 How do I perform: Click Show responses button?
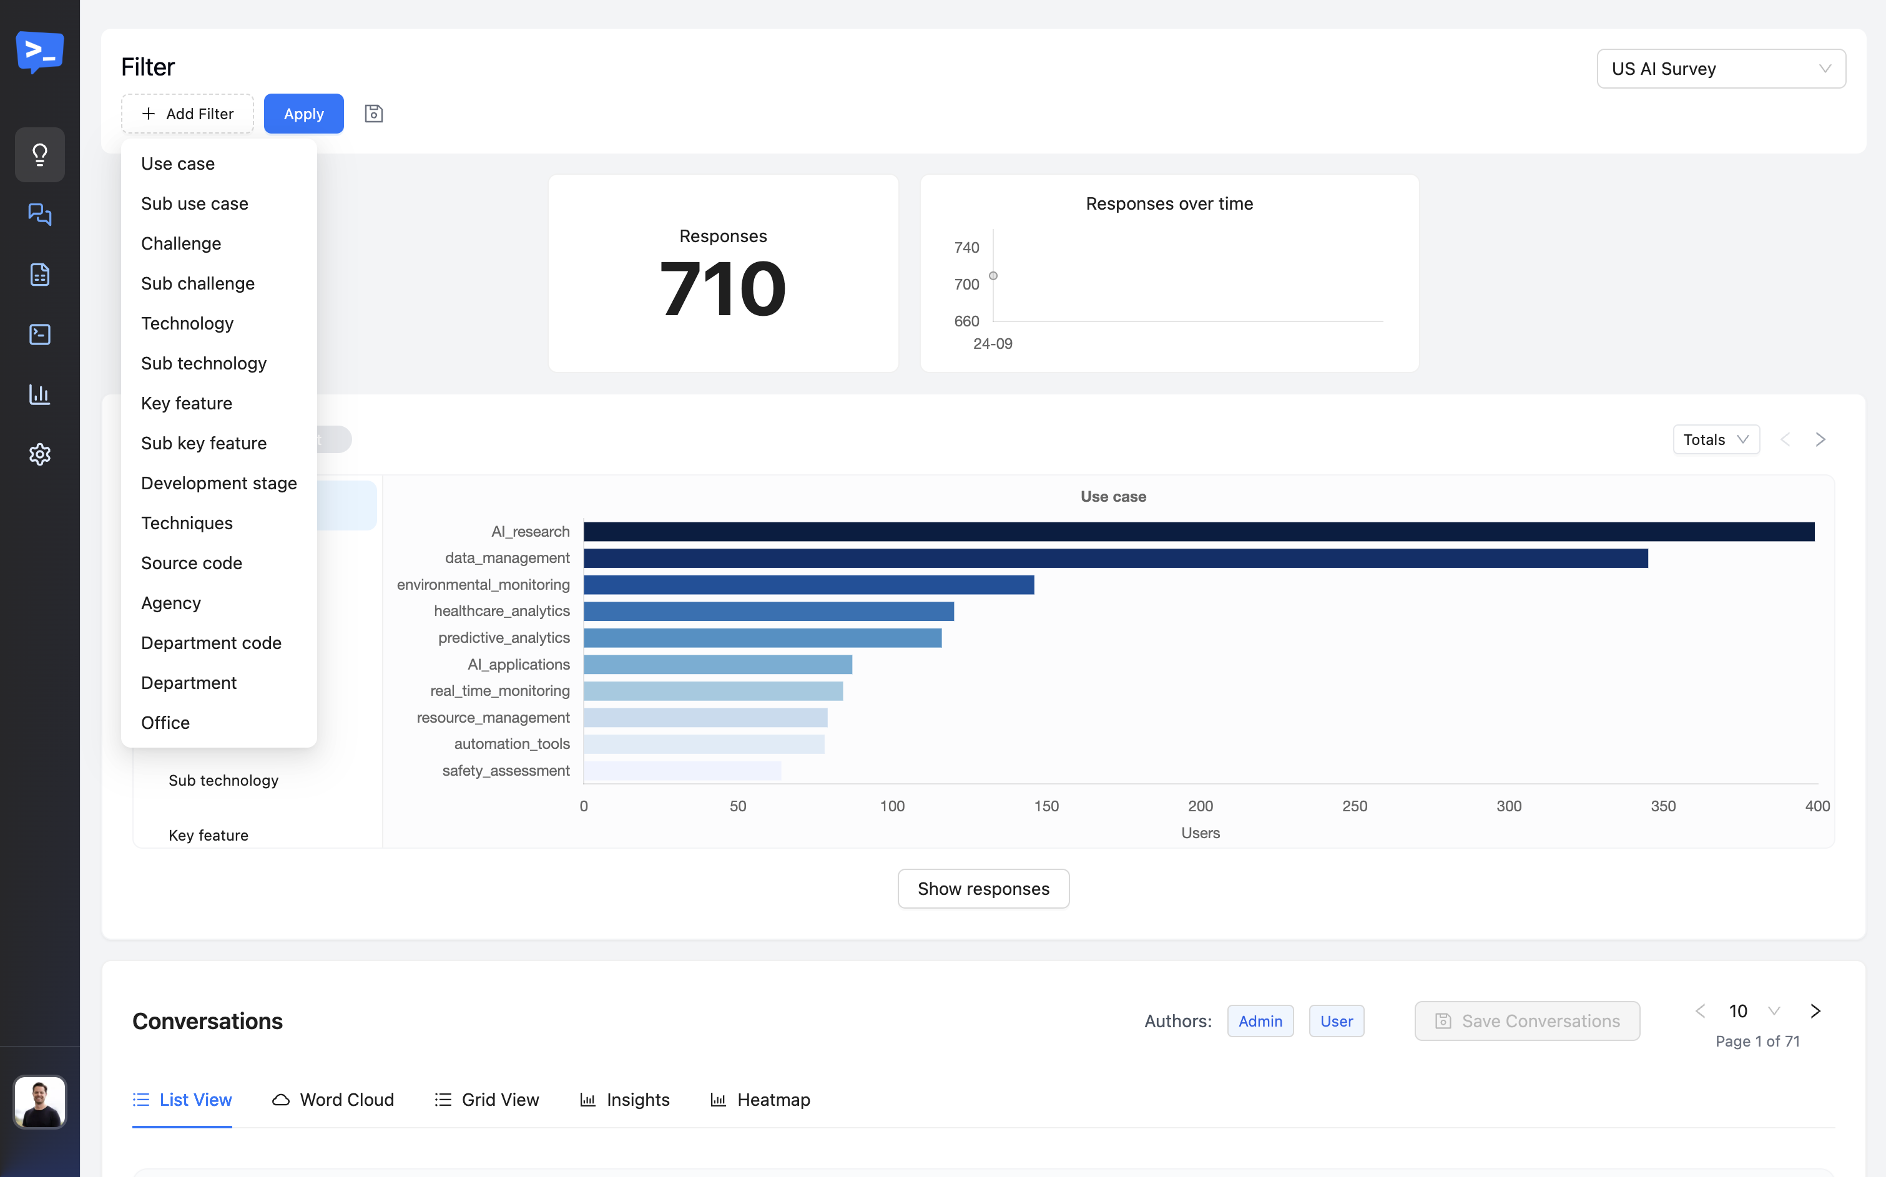pos(983,888)
